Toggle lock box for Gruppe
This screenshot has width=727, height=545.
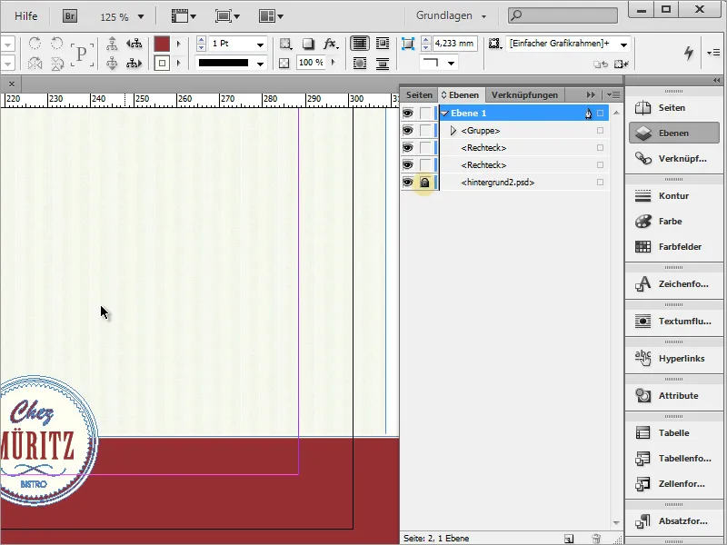pyautogui.click(x=425, y=130)
